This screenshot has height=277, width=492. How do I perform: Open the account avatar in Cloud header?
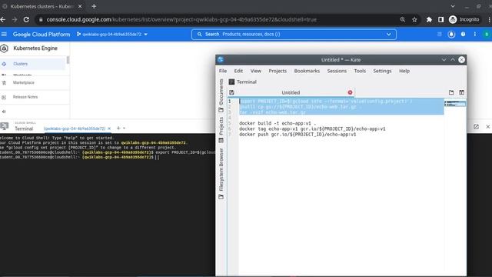tap(487, 34)
